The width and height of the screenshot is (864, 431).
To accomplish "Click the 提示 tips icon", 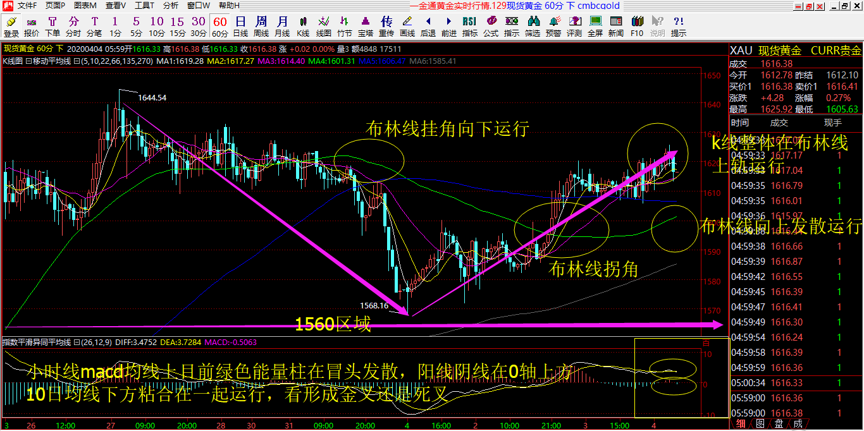I will [x=679, y=27].
